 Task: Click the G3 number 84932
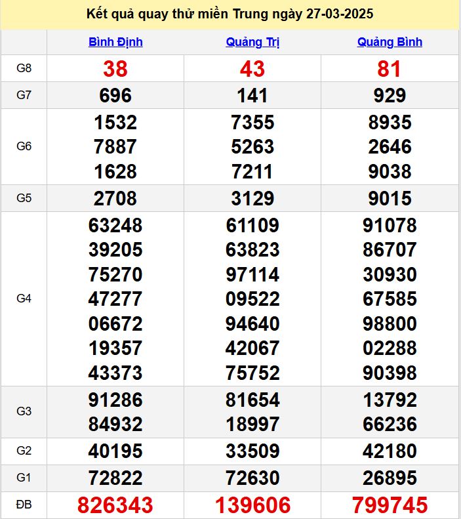[x=115, y=424]
